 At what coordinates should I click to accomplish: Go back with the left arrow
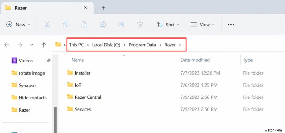6,45
